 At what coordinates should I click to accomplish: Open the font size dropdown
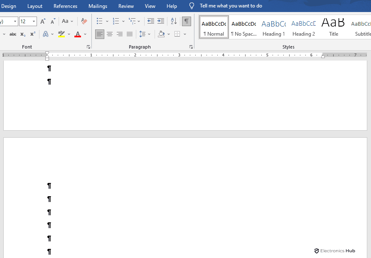34,21
